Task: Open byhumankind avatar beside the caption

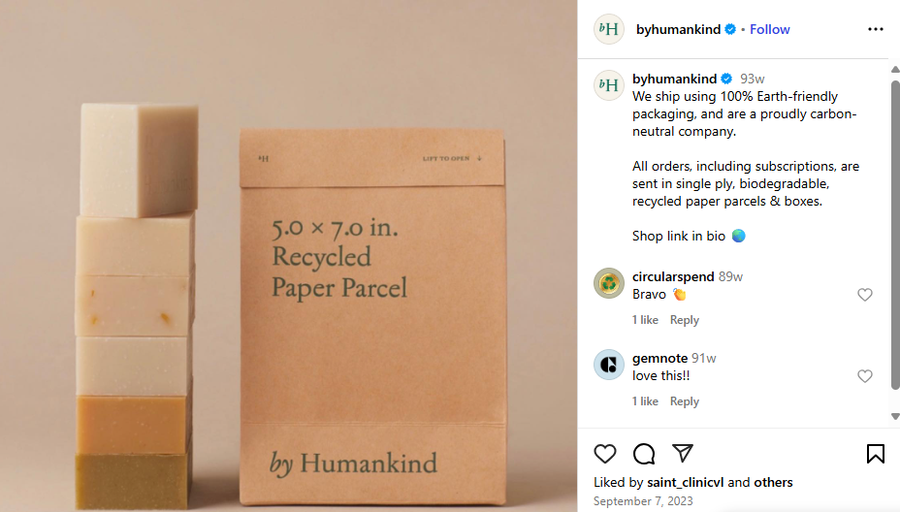Action: tap(608, 85)
